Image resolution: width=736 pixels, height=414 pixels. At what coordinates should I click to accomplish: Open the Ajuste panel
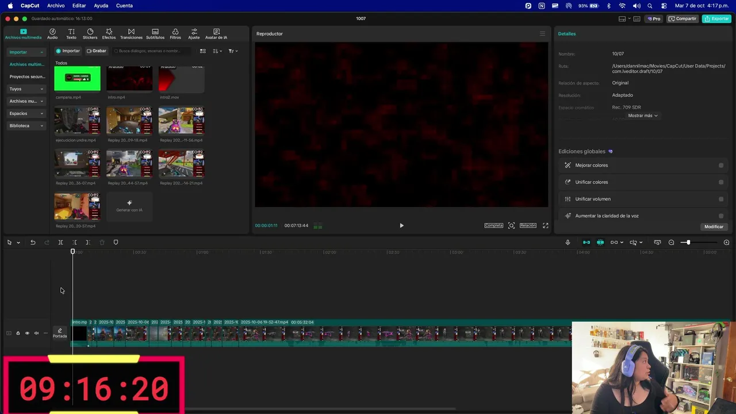pyautogui.click(x=194, y=34)
